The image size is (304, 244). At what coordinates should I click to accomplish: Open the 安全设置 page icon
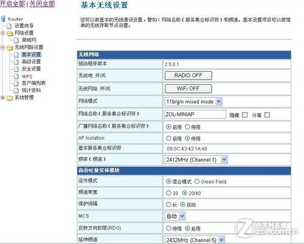point(16,69)
